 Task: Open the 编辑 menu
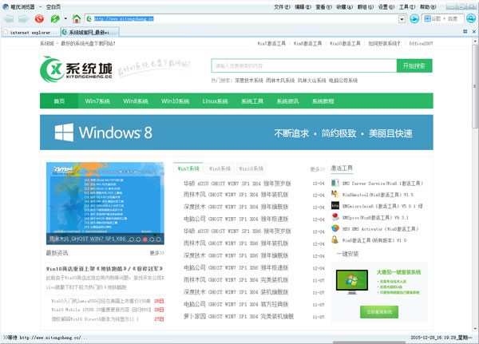point(303,6)
